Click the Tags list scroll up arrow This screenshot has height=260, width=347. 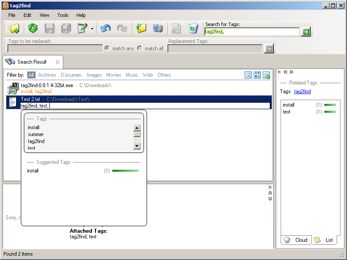pos(137,128)
